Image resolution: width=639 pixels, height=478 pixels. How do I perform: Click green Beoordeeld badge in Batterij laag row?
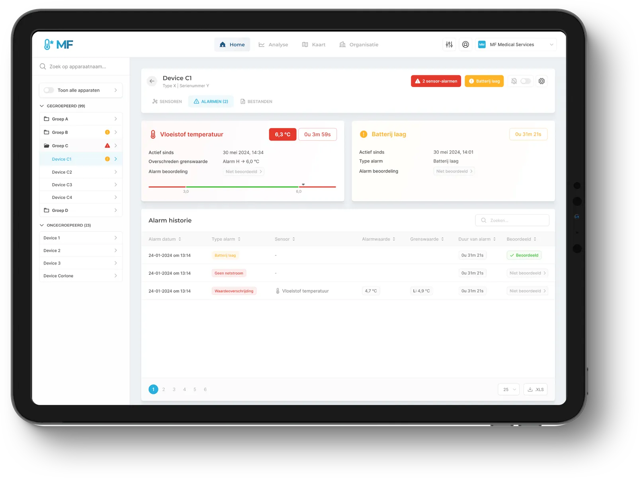524,255
